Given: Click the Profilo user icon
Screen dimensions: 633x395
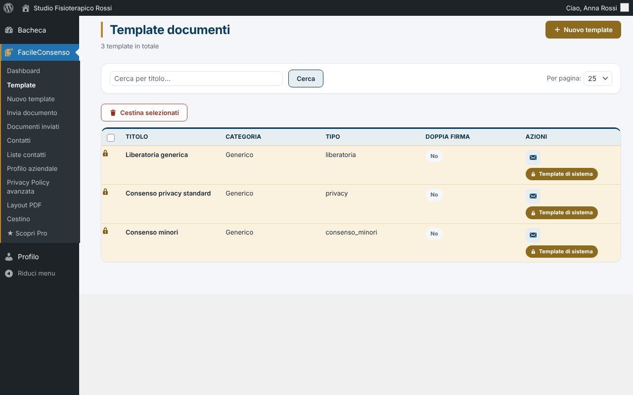Looking at the screenshot, I should (x=9, y=257).
